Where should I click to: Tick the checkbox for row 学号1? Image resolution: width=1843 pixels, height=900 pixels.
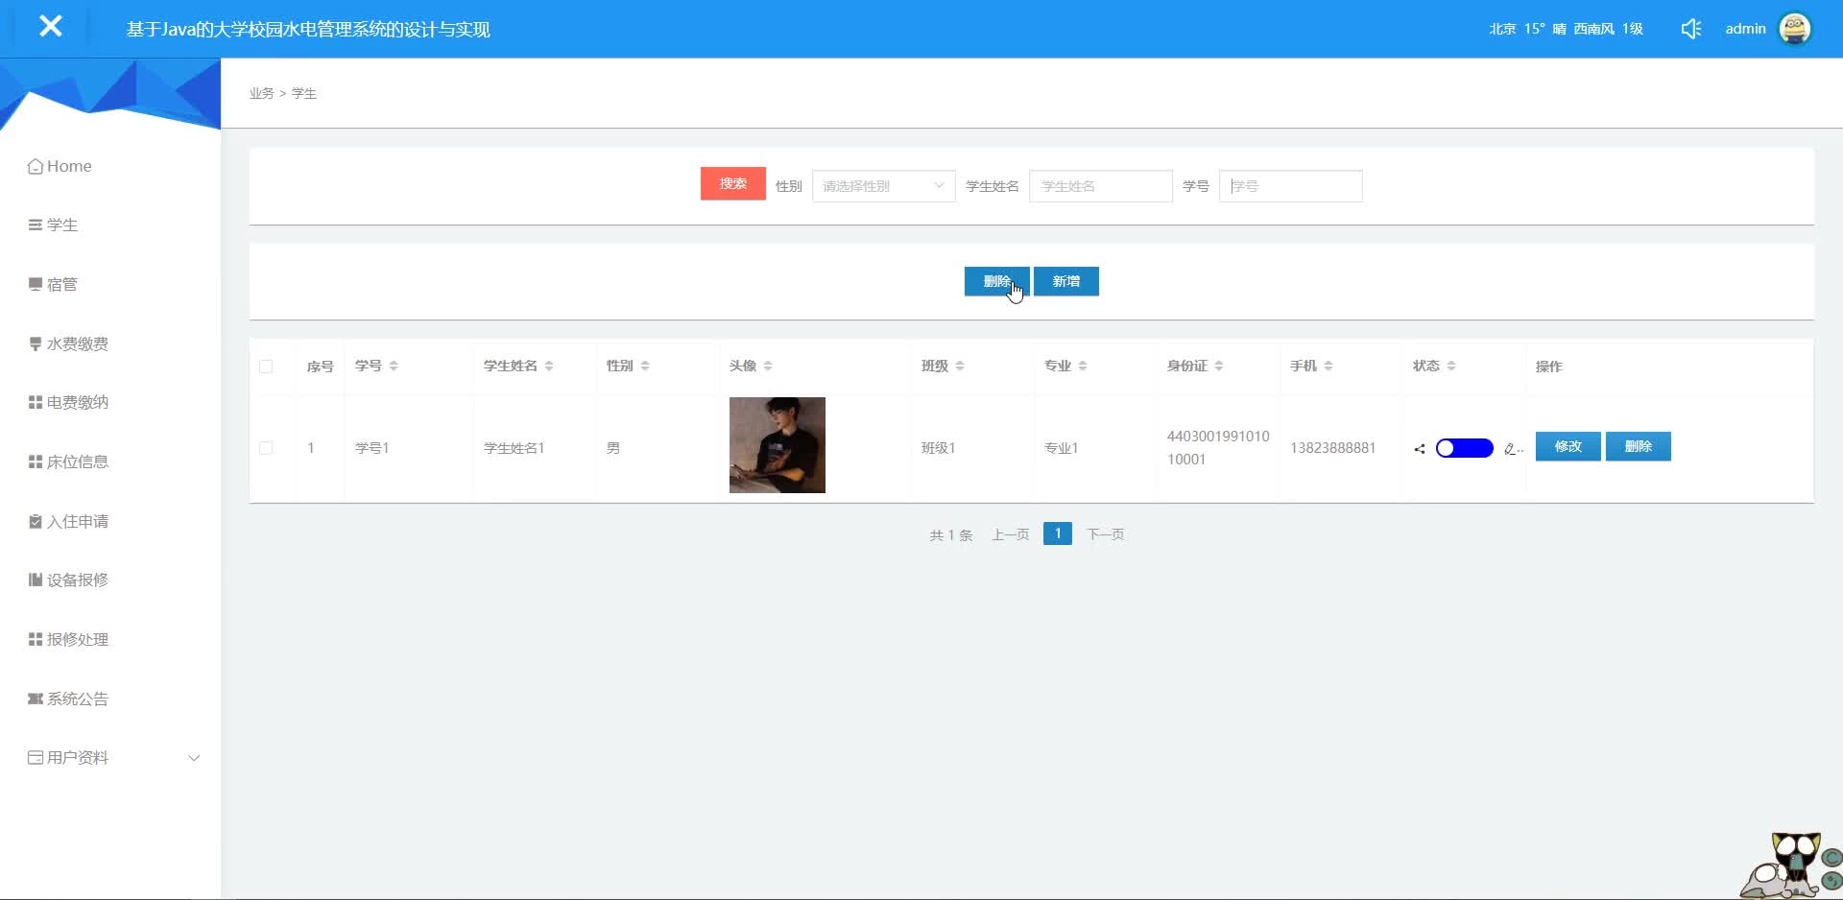tap(266, 448)
